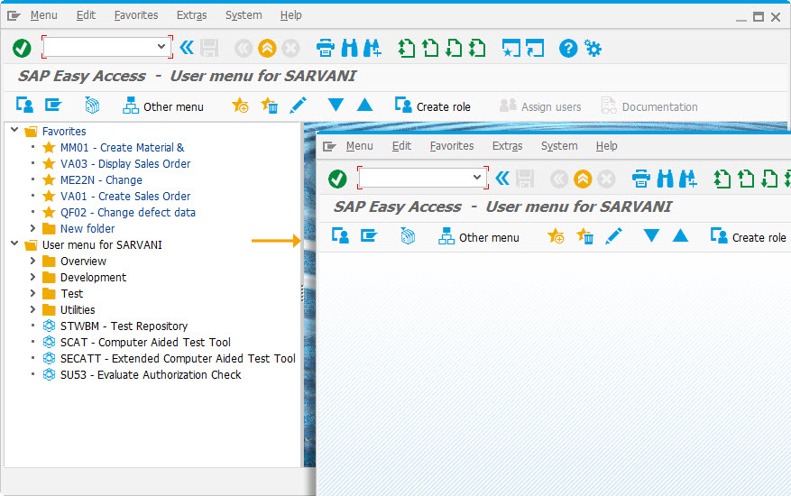Image resolution: width=791 pixels, height=496 pixels.
Task: Collapse User menu for SARVANI node
Action: coord(14,243)
